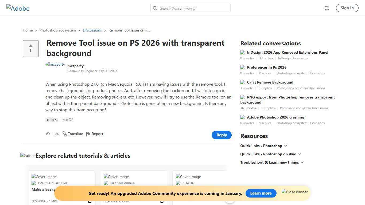This screenshot has height=205, width=365.
Task: Open the Photoshop ecosystem breadcrumb
Action: (x=58, y=30)
